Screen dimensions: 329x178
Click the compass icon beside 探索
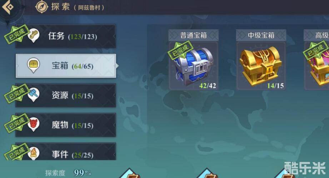[41, 7]
